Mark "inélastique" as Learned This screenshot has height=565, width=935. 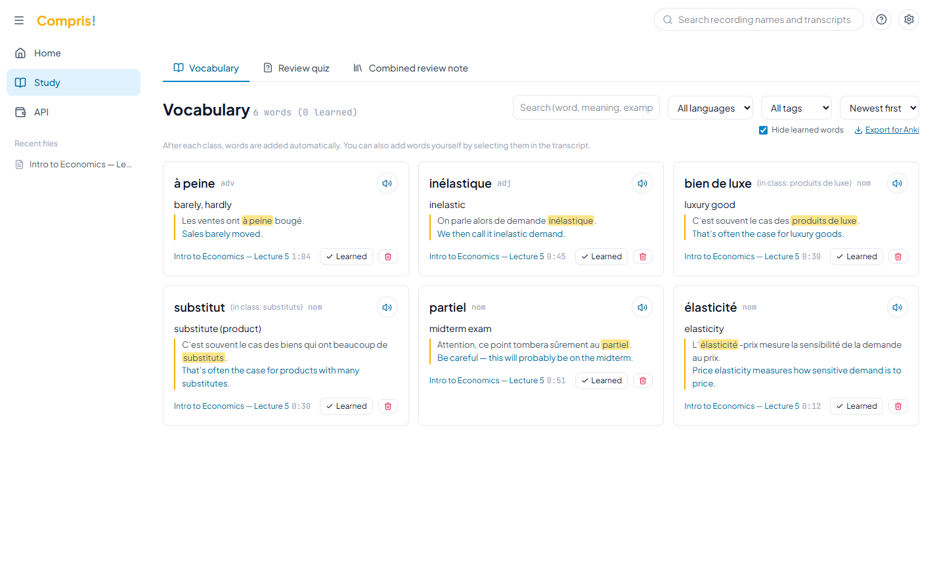tap(601, 257)
